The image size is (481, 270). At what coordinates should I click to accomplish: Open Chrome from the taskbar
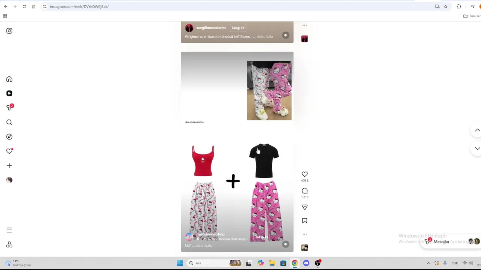click(x=295, y=263)
